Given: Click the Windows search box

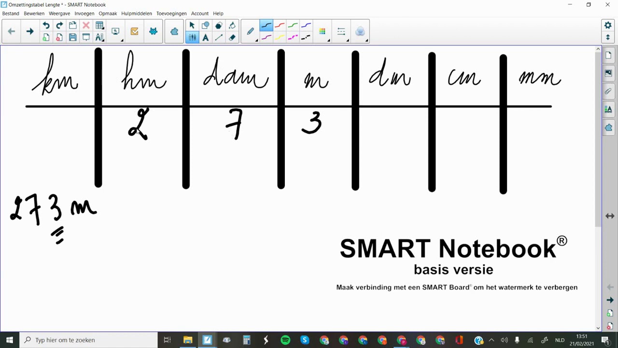Looking at the screenshot, I should (89, 340).
